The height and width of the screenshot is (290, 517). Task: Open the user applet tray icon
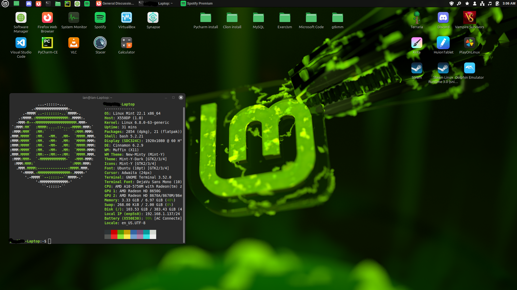click(x=475, y=3)
